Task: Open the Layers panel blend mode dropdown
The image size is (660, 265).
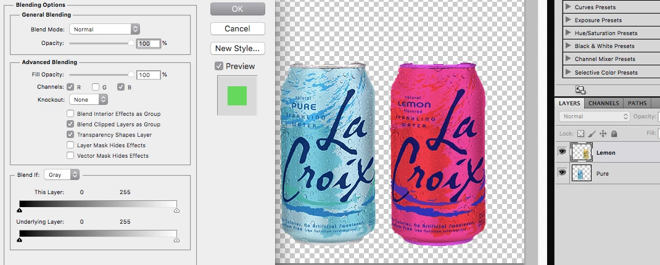Action: (x=594, y=116)
